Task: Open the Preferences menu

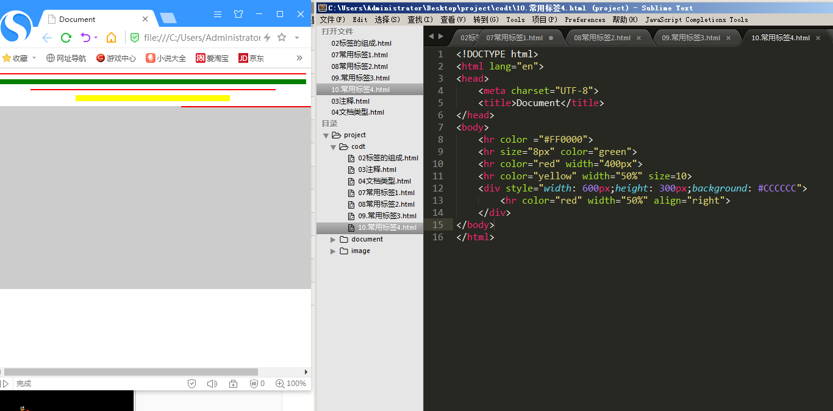Action: (585, 20)
